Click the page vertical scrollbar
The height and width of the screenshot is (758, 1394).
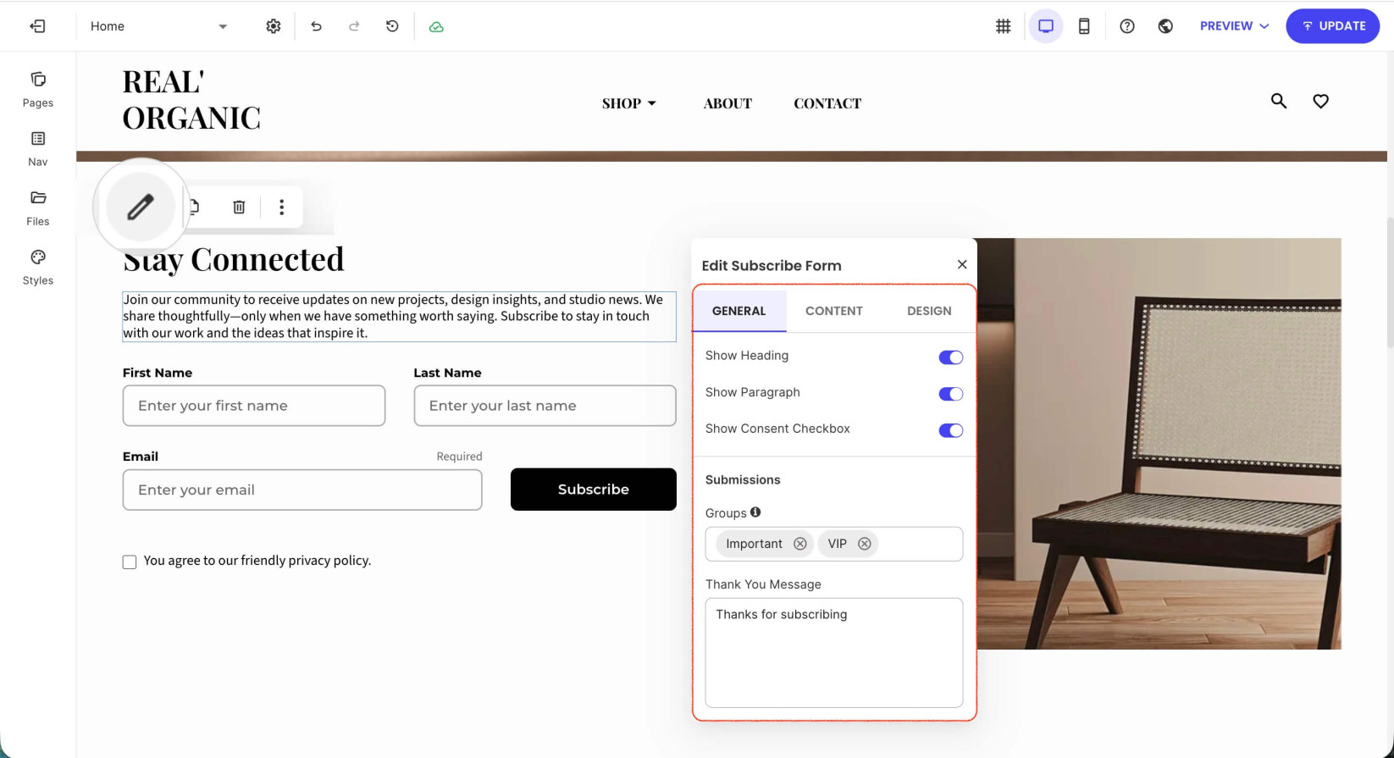point(1390,281)
